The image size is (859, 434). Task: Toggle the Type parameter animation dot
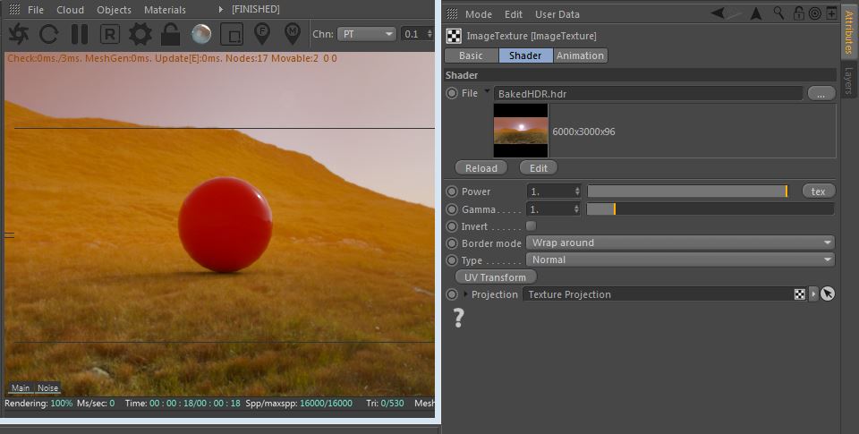click(x=451, y=260)
